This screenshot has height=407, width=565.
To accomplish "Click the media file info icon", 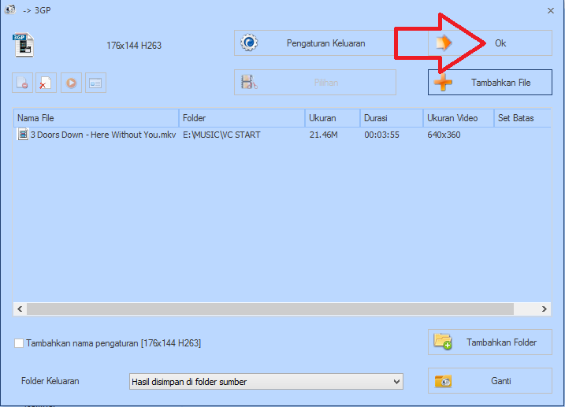I will point(95,83).
